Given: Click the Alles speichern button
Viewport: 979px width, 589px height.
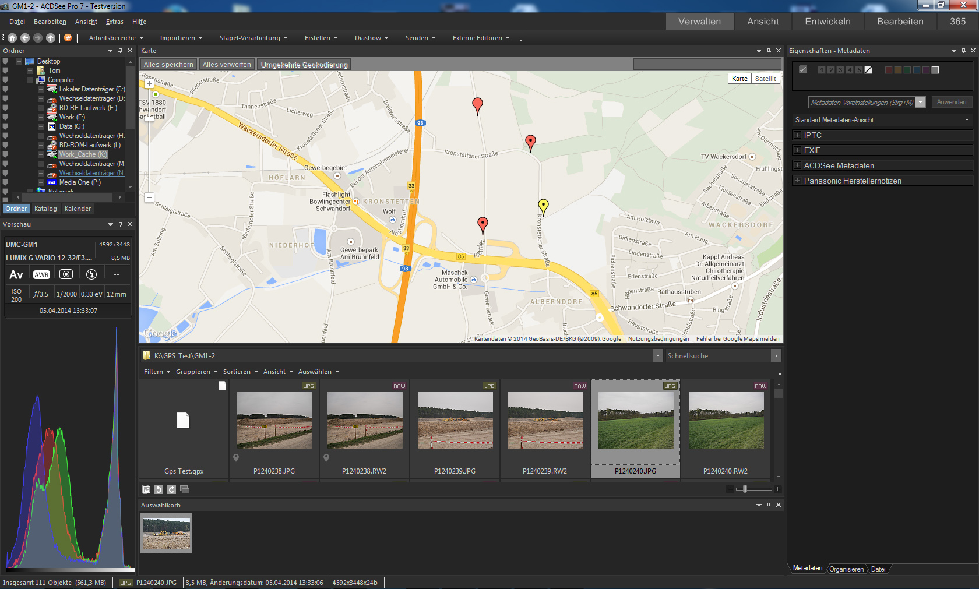Looking at the screenshot, I should pos(168,65).
